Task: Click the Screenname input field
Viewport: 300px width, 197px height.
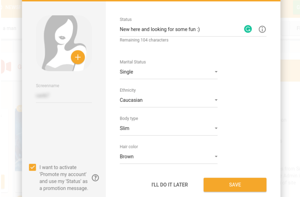Action: pyautogui.click(x=64, y=96)
